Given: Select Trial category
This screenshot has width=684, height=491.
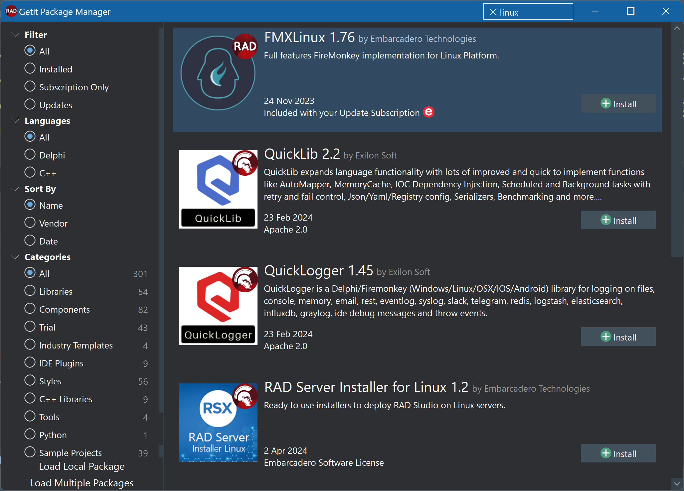Looking at the screenshot, I should (x=30, y=327).
